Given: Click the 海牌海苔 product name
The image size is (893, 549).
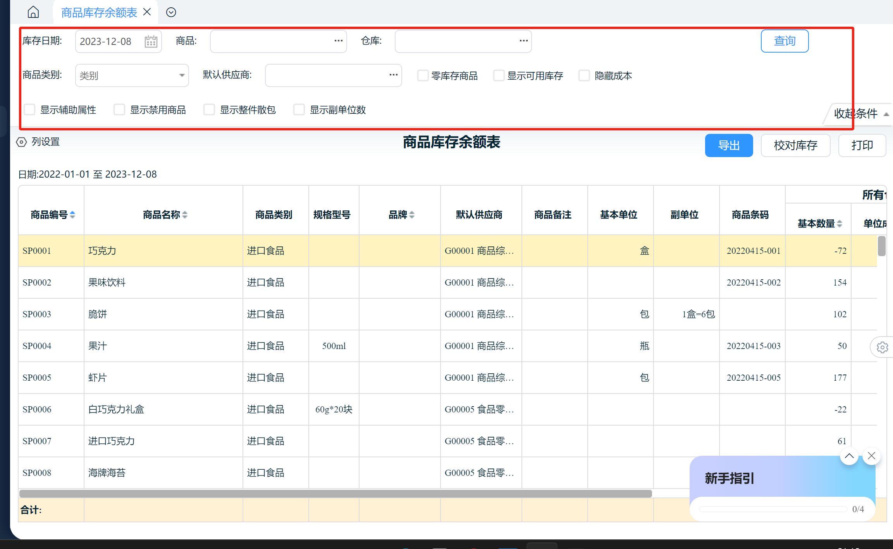Looking at the screenshot, I should pos(107,473).
